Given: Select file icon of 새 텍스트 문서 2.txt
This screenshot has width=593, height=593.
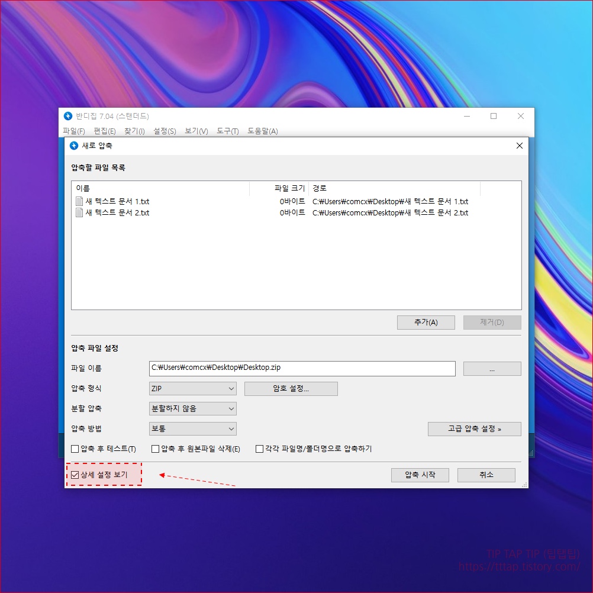Looking at the screenshot, I should tap(79, 212).
